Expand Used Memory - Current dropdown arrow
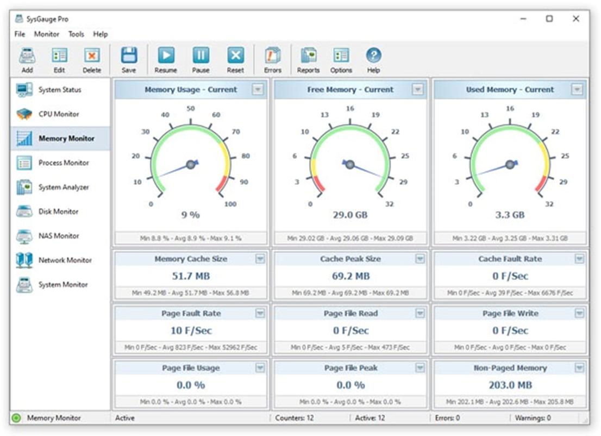This screenshot has height=436, width=601. [577, 89]
